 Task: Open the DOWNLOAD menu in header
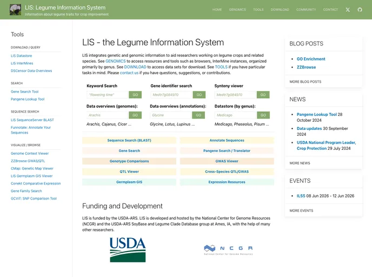click(280, 10)
